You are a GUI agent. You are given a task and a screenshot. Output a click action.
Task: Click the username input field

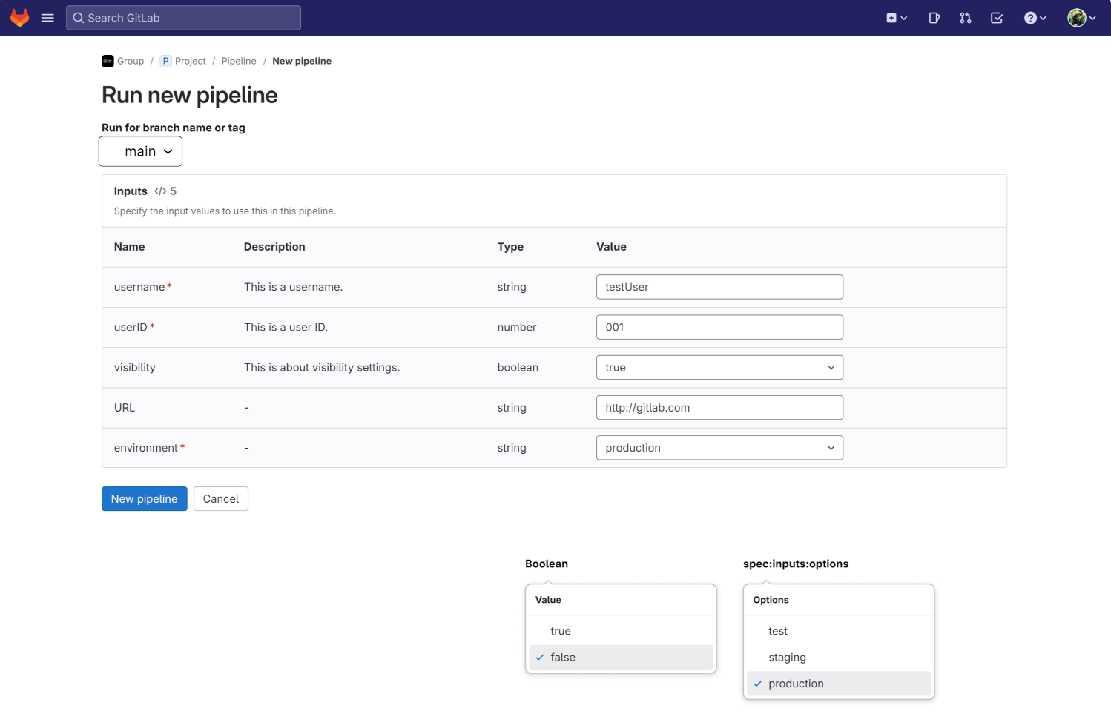tap(719, 287)
